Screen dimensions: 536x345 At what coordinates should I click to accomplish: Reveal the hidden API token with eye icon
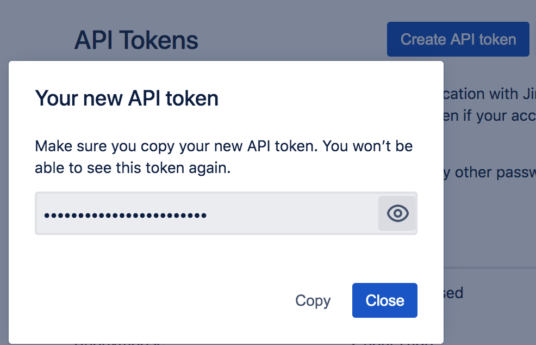pyautogui.click(x=397, y=213)
